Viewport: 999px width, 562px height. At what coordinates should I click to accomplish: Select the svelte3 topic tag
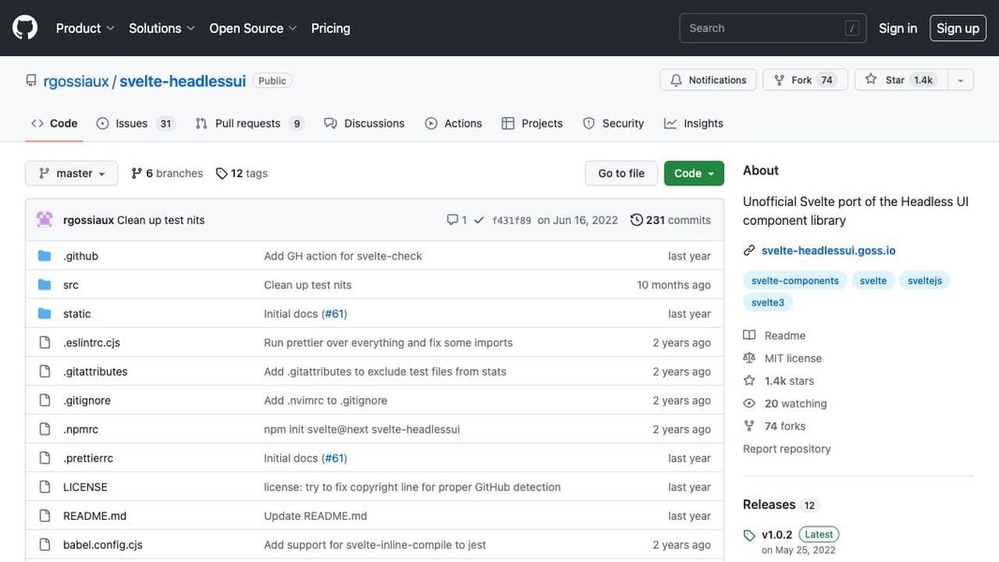(768, 303)
